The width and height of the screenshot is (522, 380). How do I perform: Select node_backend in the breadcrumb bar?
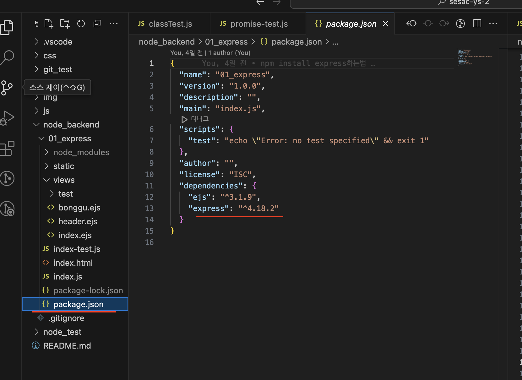(x=167, y=41)
